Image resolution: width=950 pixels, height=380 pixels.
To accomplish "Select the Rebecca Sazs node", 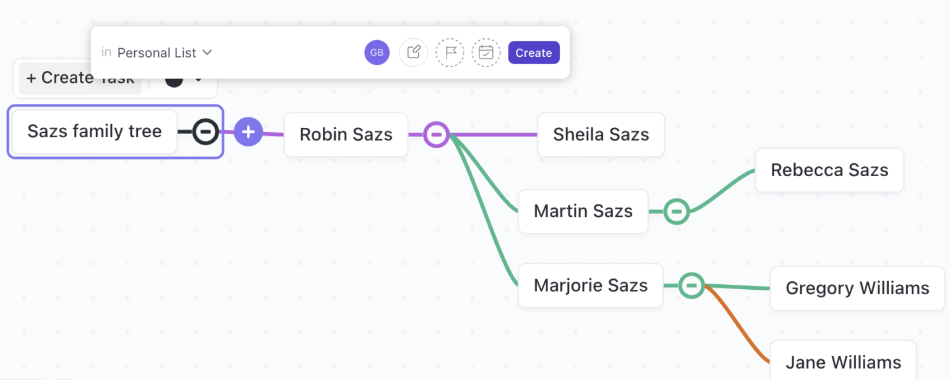I will click(829, 170).
